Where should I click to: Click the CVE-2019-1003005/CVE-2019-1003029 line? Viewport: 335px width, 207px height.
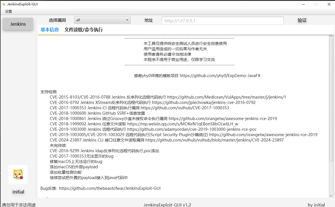coord(183,135)
